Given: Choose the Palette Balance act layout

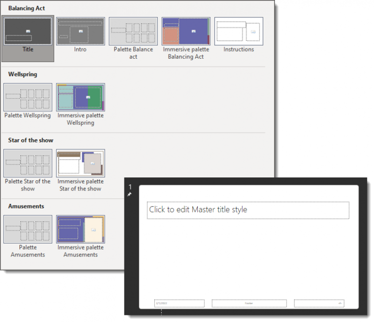Looking at the screenshot, I should coord(133,31).
